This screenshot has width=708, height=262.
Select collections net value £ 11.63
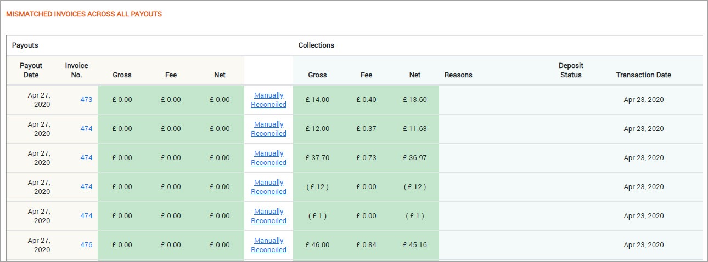point(415,129)
